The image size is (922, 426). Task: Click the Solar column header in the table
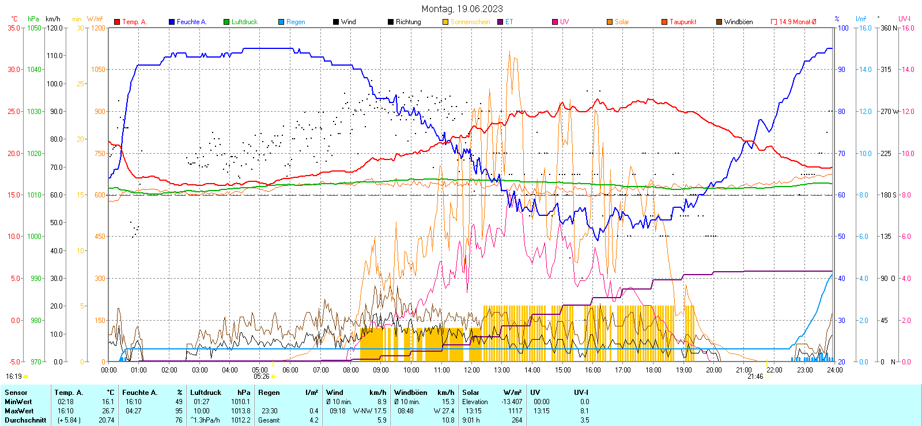471,393
